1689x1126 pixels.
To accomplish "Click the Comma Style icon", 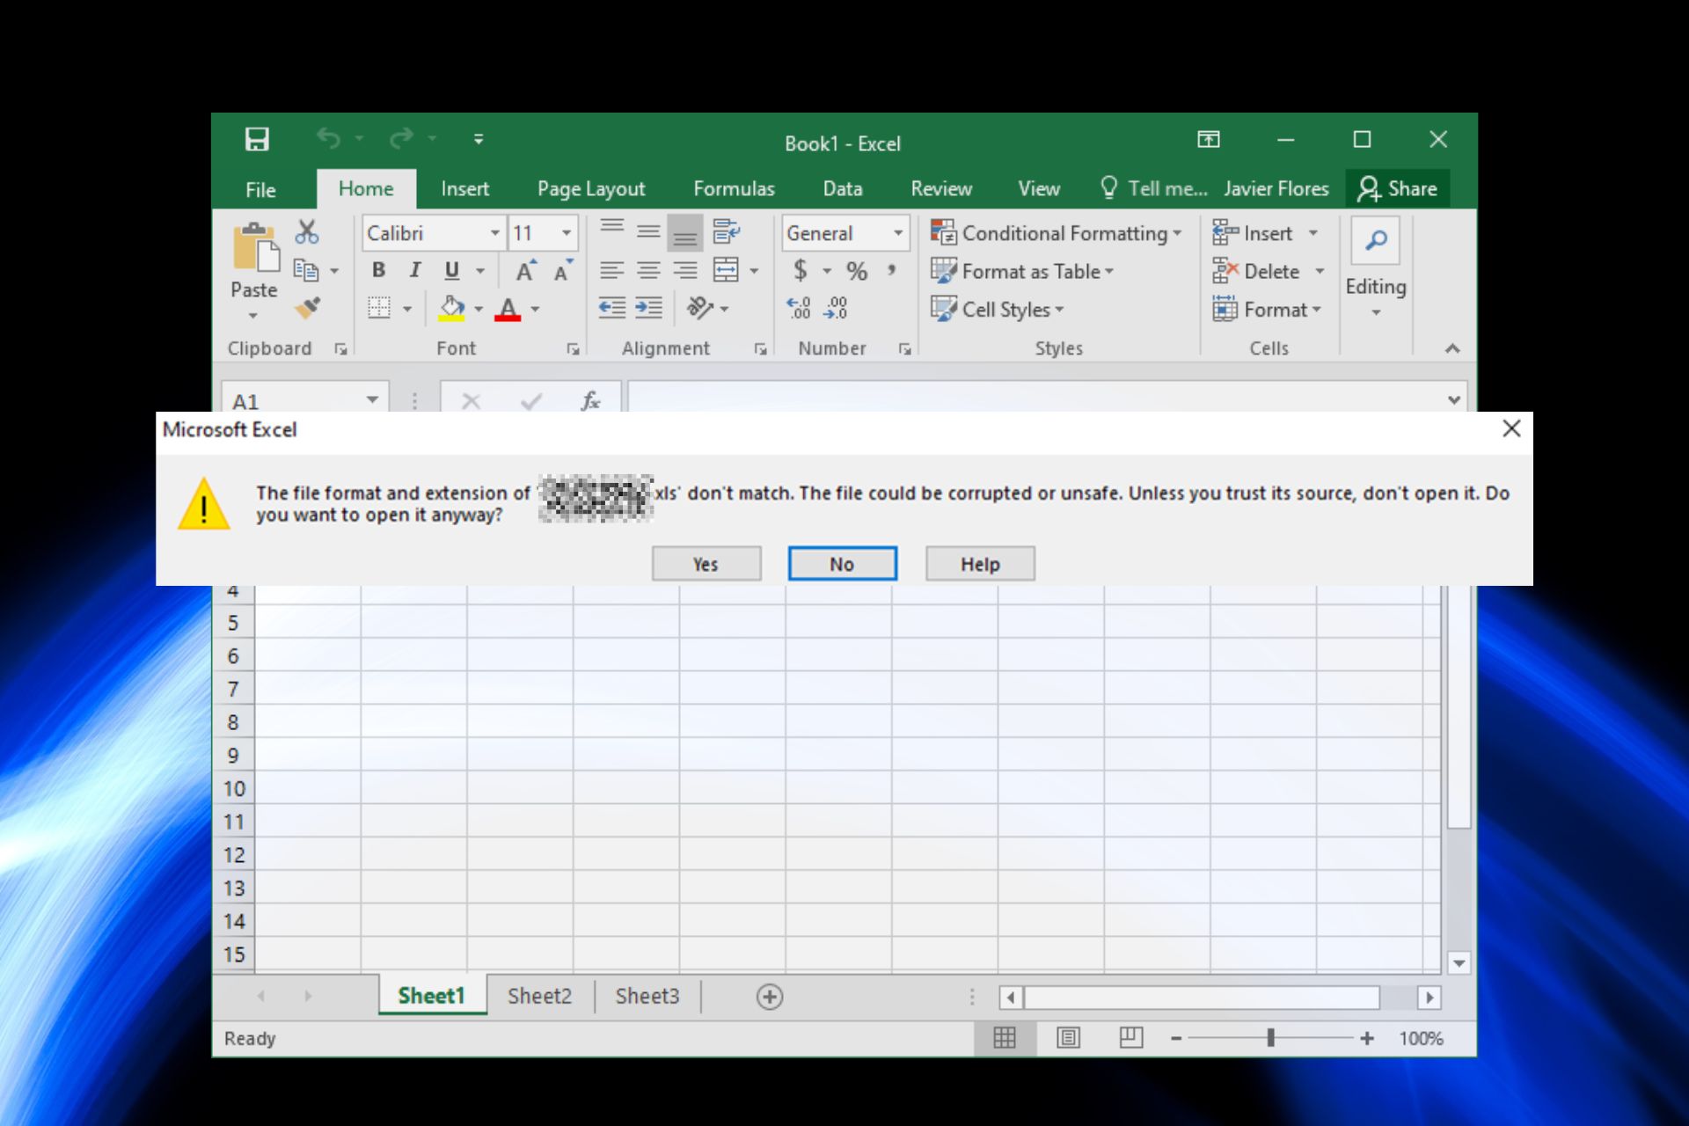I will (892, 270).
